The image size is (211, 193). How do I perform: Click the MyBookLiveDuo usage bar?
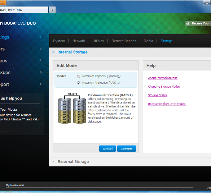100,187
